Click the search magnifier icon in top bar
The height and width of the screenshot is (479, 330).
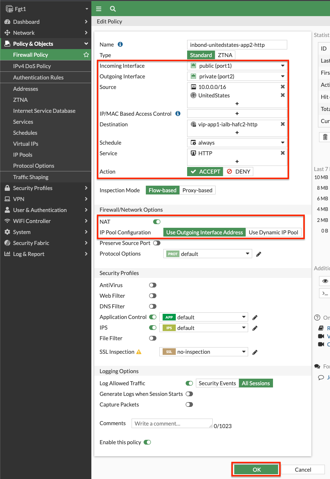[x=113, y=9]
